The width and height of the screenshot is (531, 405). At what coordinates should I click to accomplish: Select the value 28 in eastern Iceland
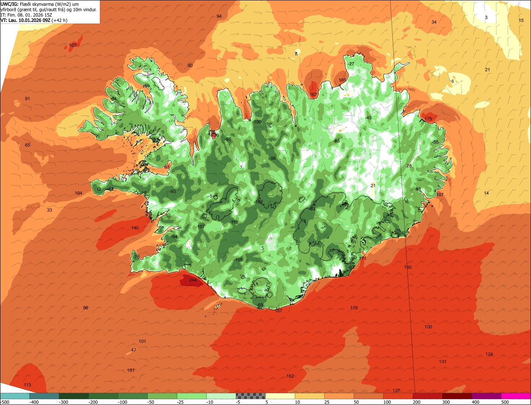(x=409, y=166)
